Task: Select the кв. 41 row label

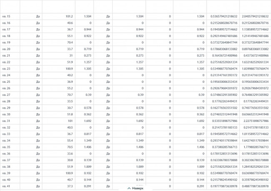Action: [x=6, y=186]
